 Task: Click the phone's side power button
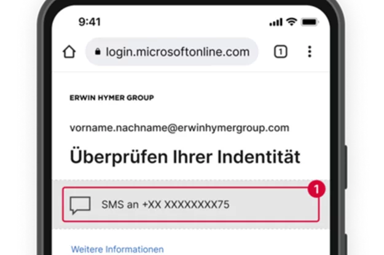(x=346, y=167)
